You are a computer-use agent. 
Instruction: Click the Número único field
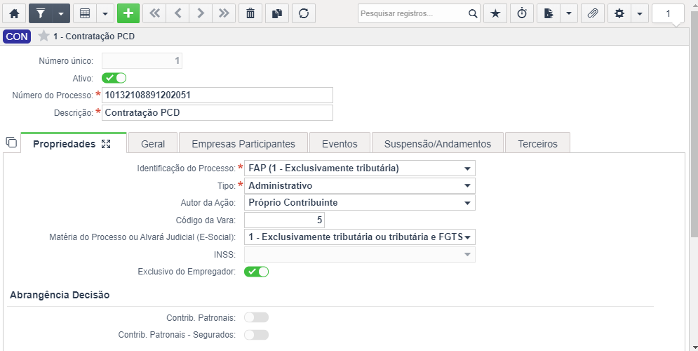click(x=142, y=60)
